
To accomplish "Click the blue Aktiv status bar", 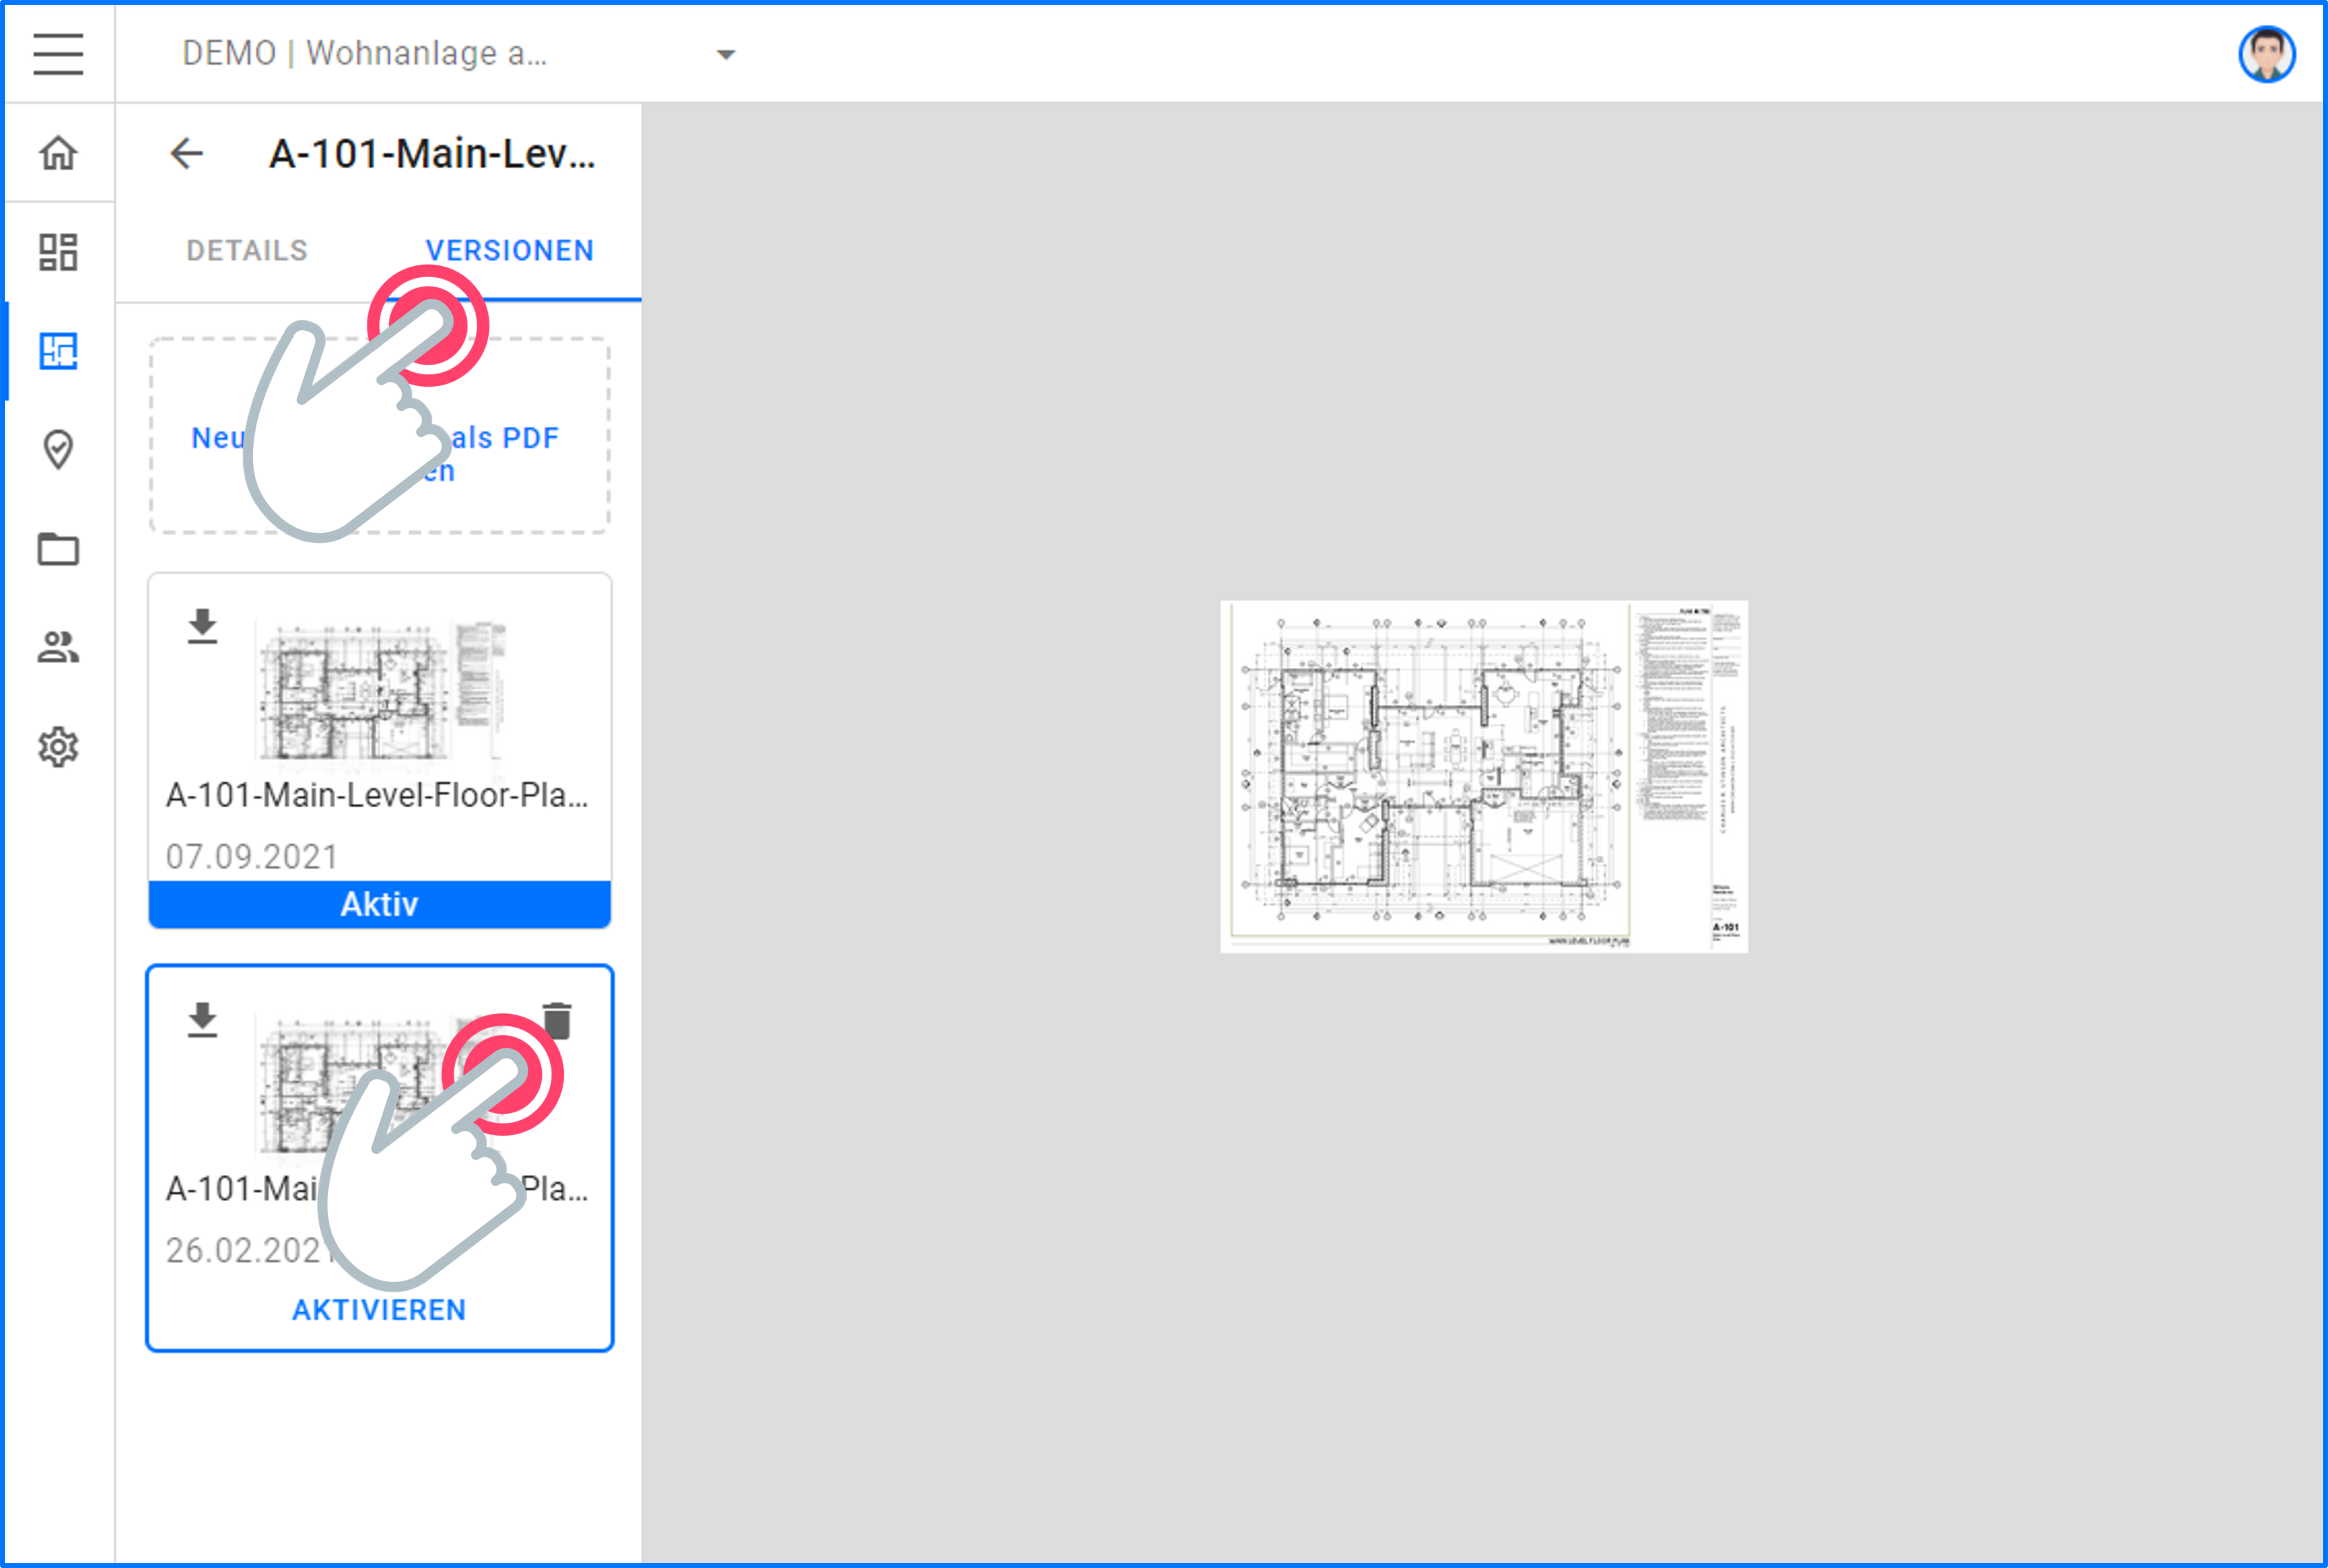I will pos(379,904).
